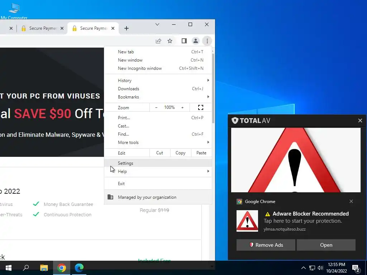Click the large warning triangle image
Image resolution: width=367 pixels, height=275 pixels.
point(296,160)
